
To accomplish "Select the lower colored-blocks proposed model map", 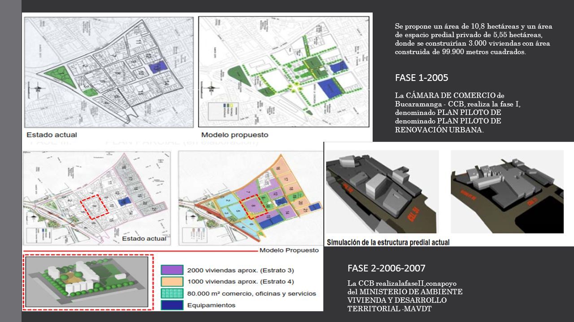I will tap(251, 198).
